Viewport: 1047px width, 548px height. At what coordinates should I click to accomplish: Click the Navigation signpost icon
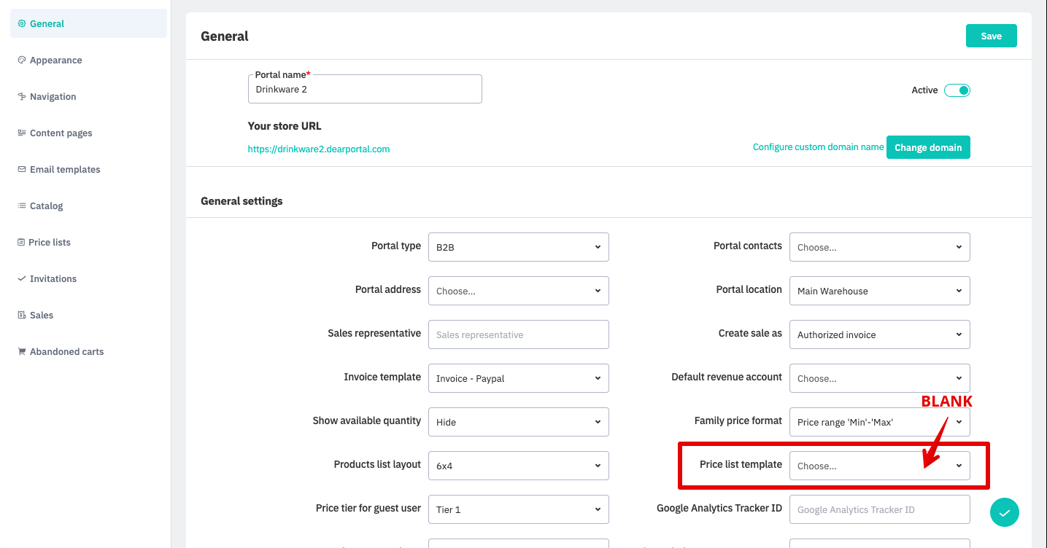(22, 96)
